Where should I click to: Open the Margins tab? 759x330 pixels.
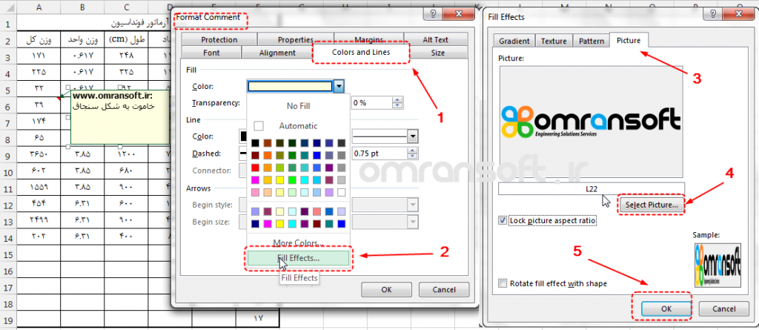pos(369,40)
